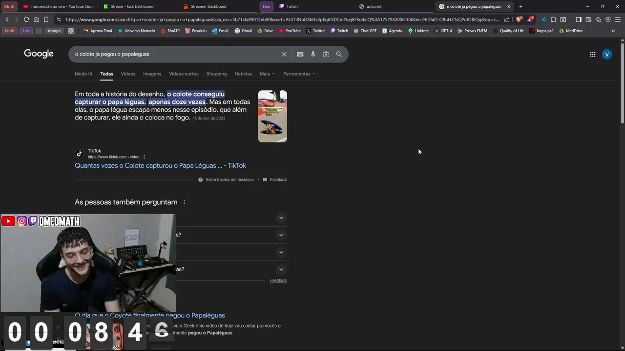
Task: Open the Google apps grid
Action: [x=592, y=54]
